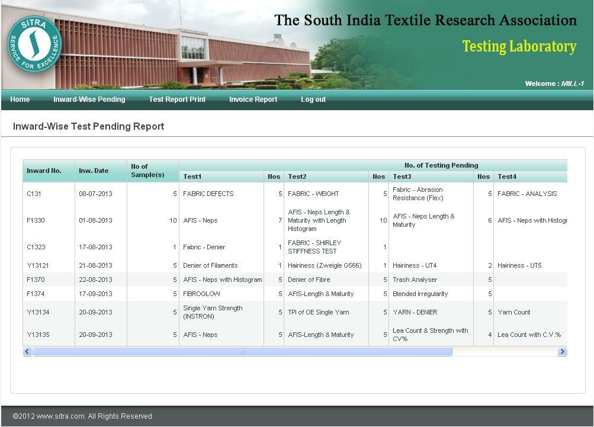The image size is (594, 427).
Task: Open Invoice Report menu
Action: tap(253, 99)
